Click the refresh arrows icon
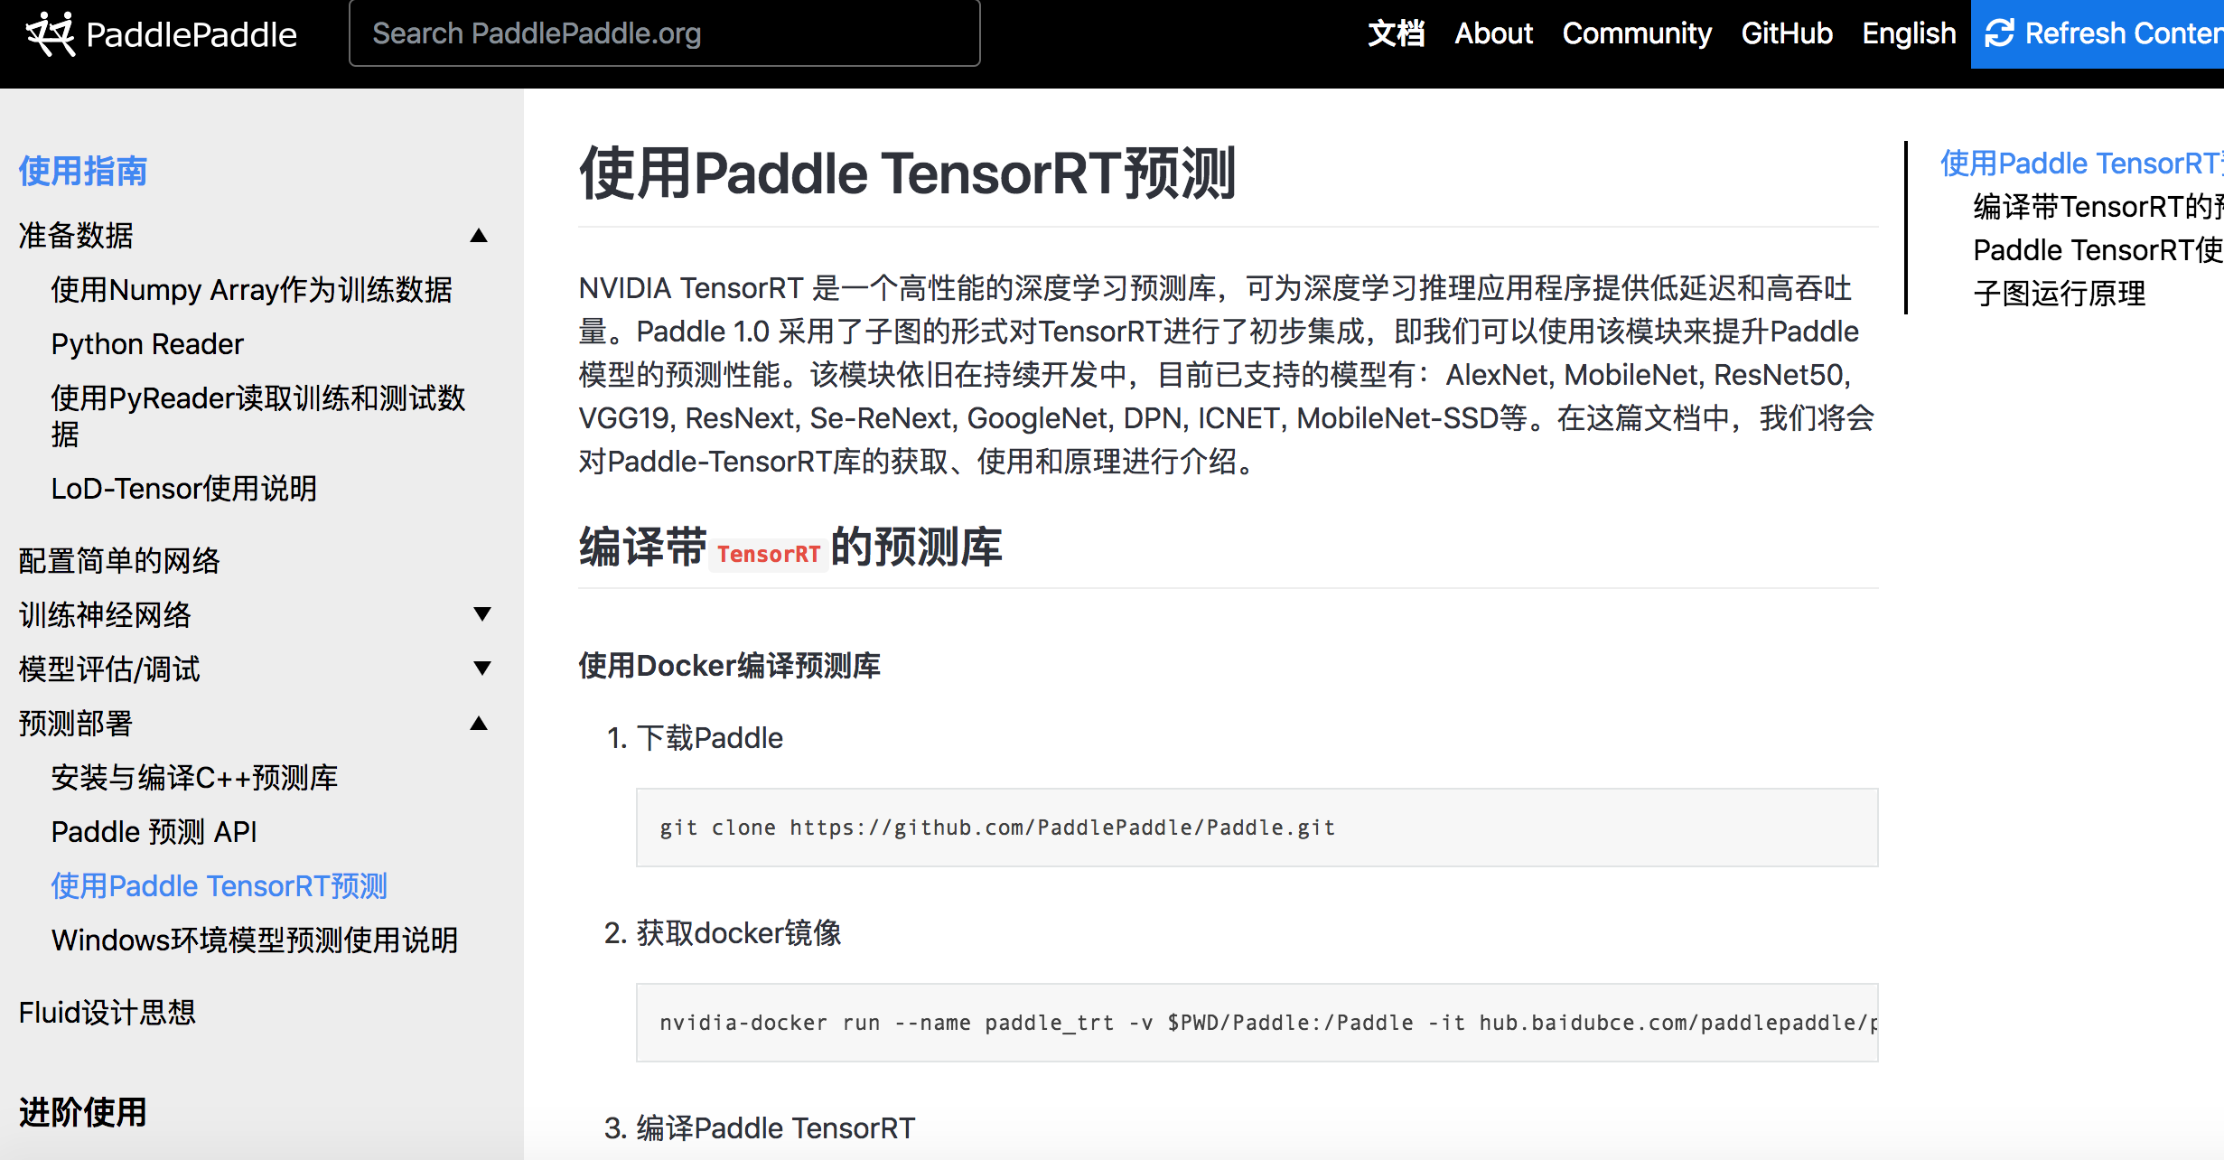Screen dimensions: 2224x1160 [x=1999, y=33]
